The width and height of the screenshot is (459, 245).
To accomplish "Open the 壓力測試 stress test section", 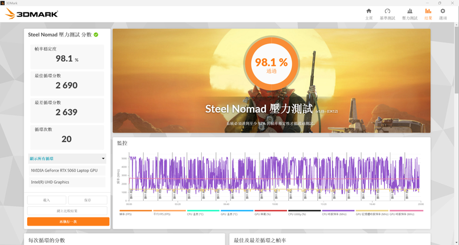I will [x=410, y=14].
